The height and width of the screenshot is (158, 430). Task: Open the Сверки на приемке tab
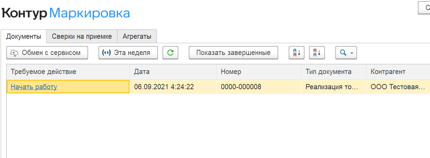[82, 36]
